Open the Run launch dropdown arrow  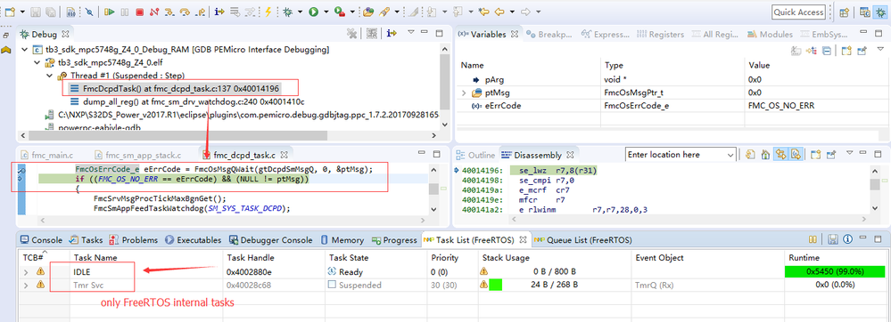click(326, 12)
